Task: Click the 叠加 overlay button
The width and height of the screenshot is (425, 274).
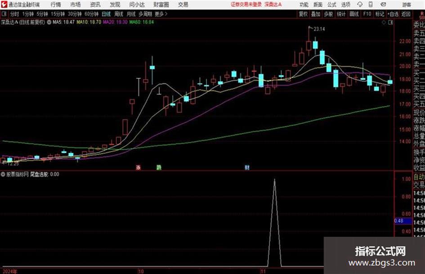Action: [316, 14]
